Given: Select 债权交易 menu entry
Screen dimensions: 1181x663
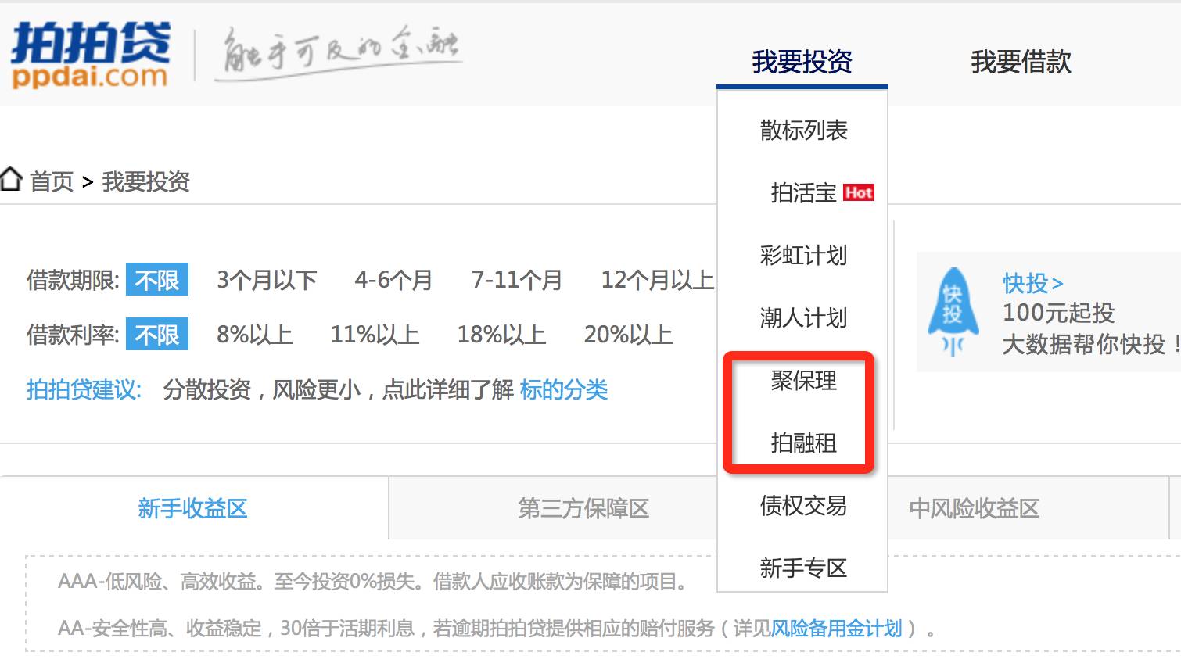Looking at the screenshot, I should tap(803, 505).
